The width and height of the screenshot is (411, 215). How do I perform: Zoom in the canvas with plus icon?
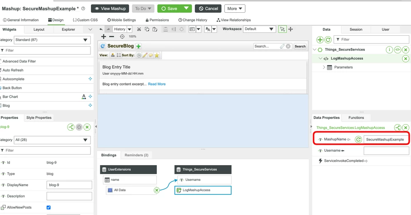click(x=104, y=37)
